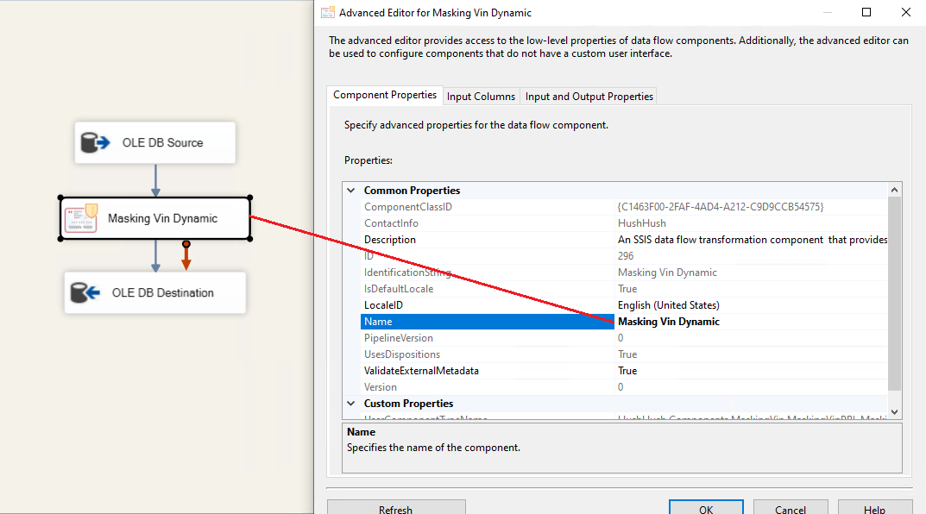This screenshot has width=926, height=514.
Task: Open the Input and Output Properties tab
Action: (x=589, y=97)
